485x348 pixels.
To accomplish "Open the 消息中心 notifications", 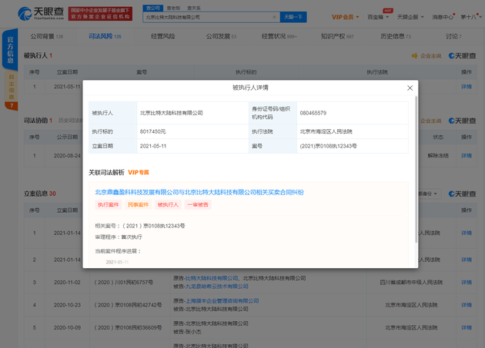I will tap(443, 17).
